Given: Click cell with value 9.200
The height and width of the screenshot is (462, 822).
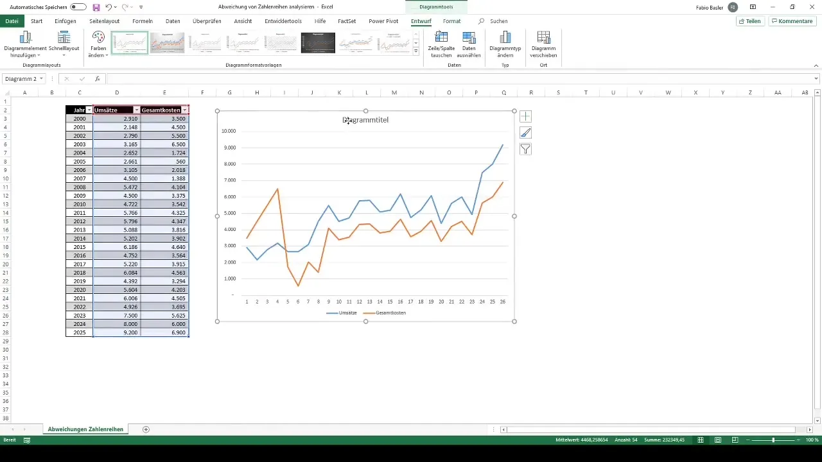Looking at the screenshot, I should (117, 332).
